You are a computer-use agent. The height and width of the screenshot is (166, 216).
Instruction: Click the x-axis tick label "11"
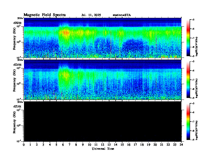click(x=96, y=145)
